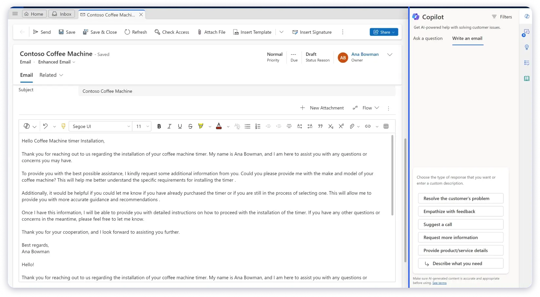540x297 pixels.
Task: Click the Copilot icon in the editor toolbar
Action: click(x=27, y=126)
